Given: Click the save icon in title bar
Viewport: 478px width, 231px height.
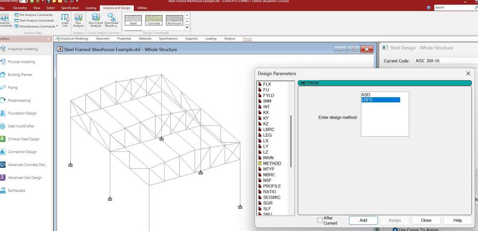Looking at the screenshot, I should [x=48, y=2].
